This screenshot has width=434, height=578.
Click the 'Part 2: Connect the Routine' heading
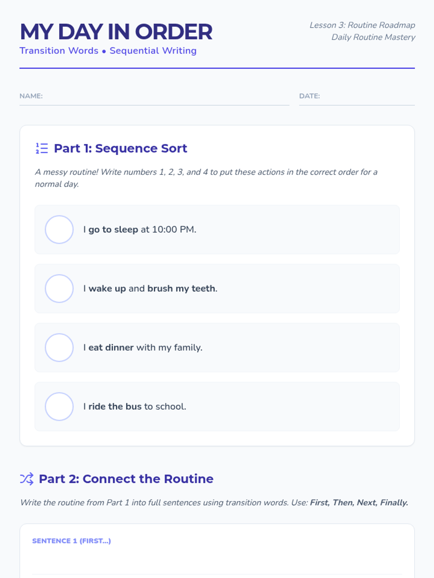126,479
